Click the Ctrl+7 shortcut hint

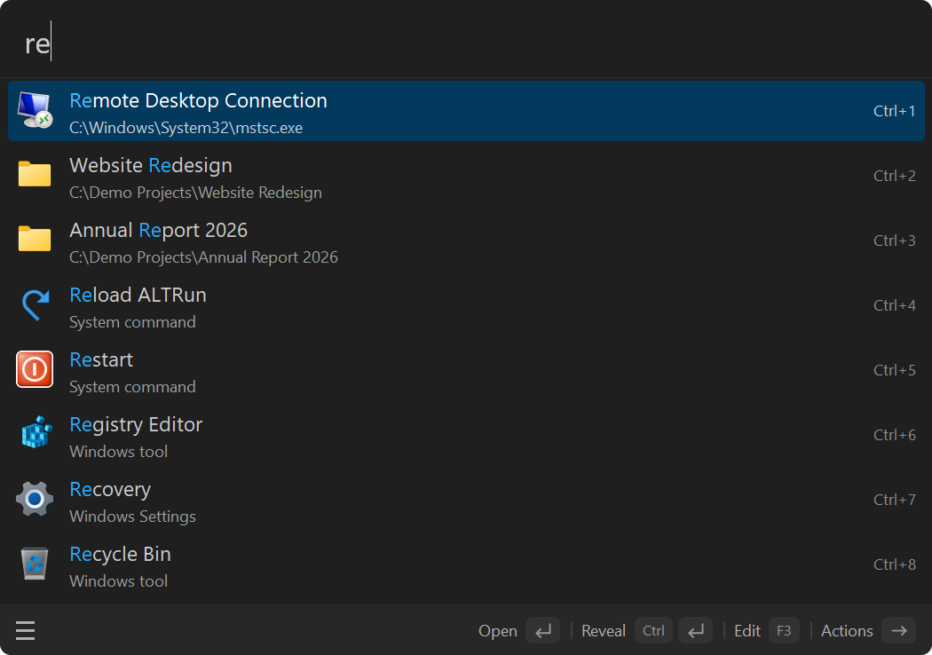894,500
